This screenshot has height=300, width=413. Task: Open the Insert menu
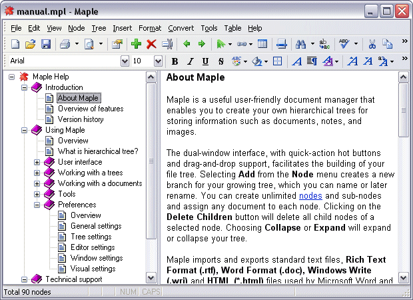122,28
